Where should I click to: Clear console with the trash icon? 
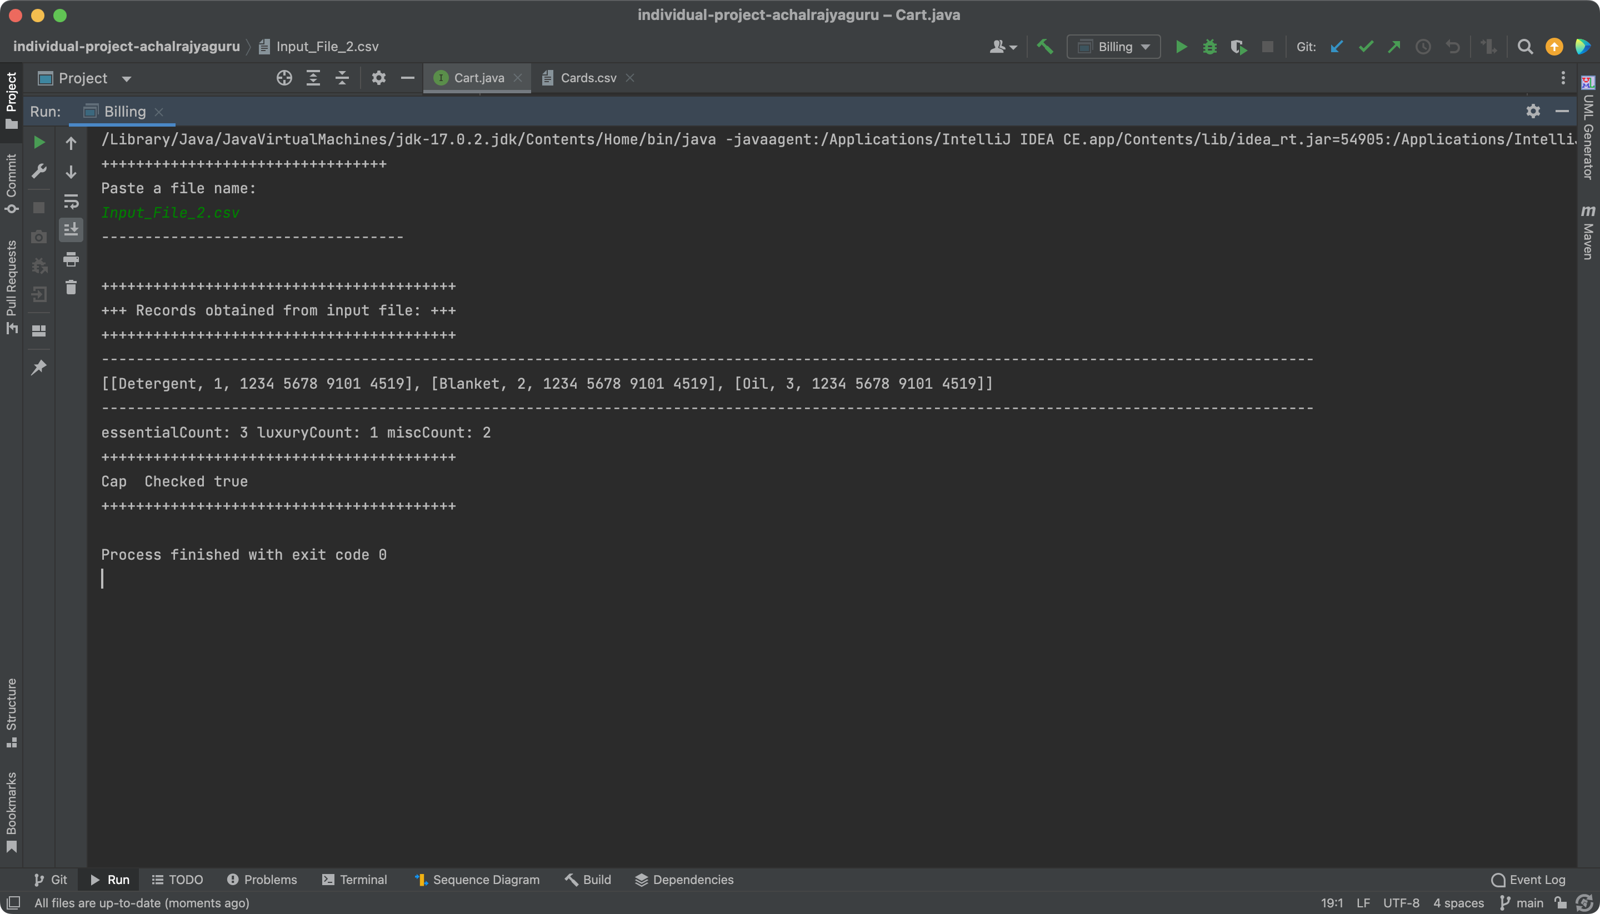(x=71, y=288)
